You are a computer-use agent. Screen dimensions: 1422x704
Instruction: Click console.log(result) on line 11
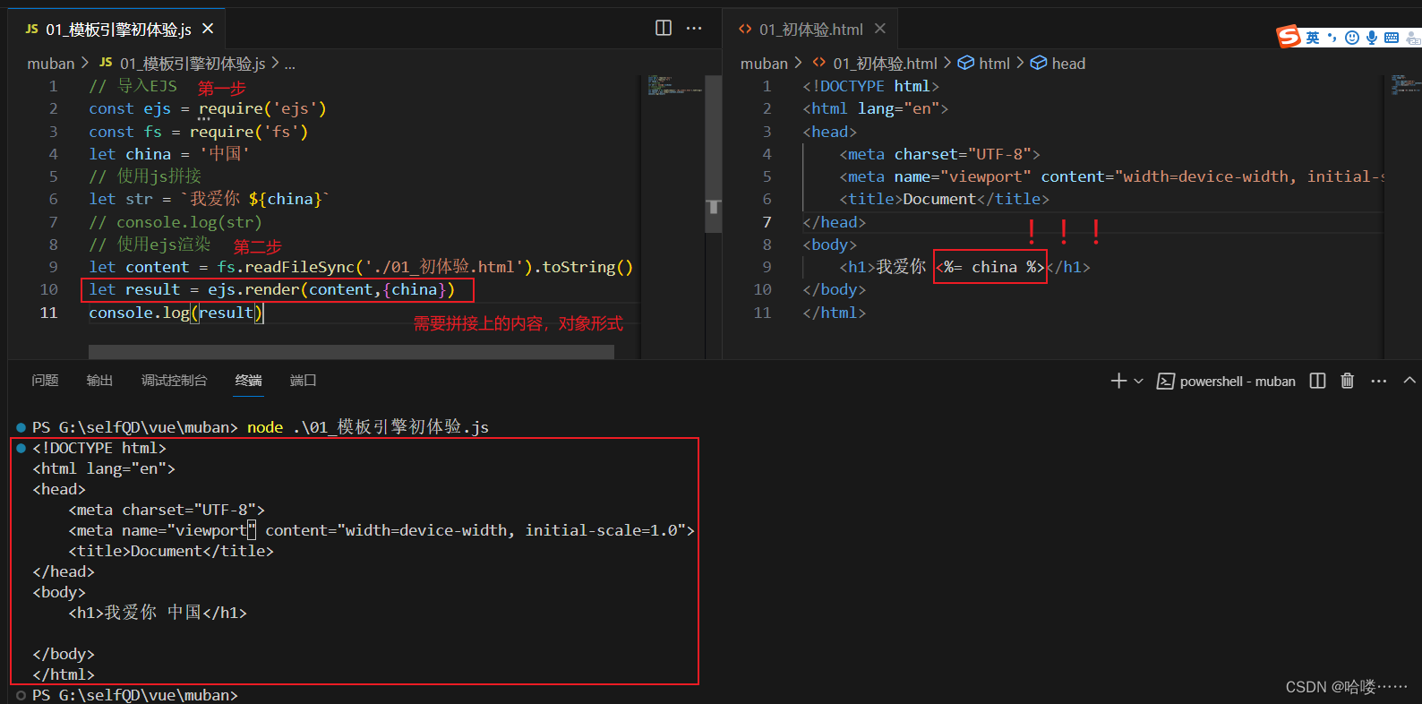pyautogui.click(x=176, y=313)
